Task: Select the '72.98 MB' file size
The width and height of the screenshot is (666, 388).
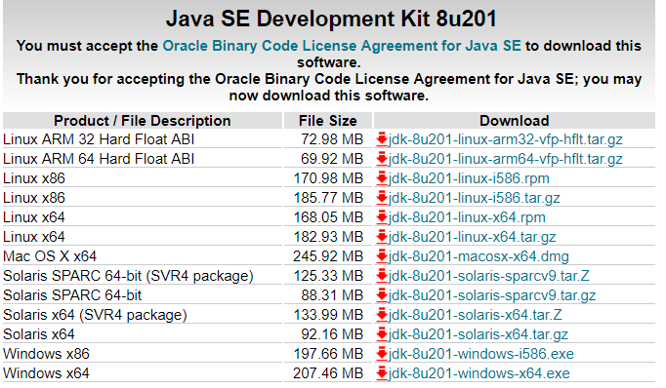Action: point(332,139)
